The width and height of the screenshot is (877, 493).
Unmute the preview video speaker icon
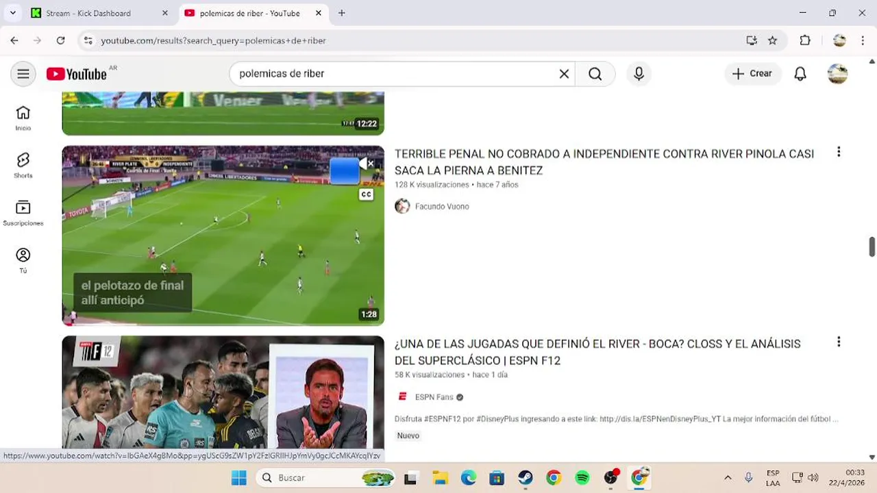click(367, 164)
